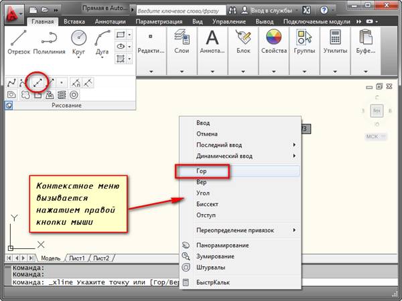Switch to the Вывод ribbon tab
This screenshot has height=301, width=402.
coord(265,22)
